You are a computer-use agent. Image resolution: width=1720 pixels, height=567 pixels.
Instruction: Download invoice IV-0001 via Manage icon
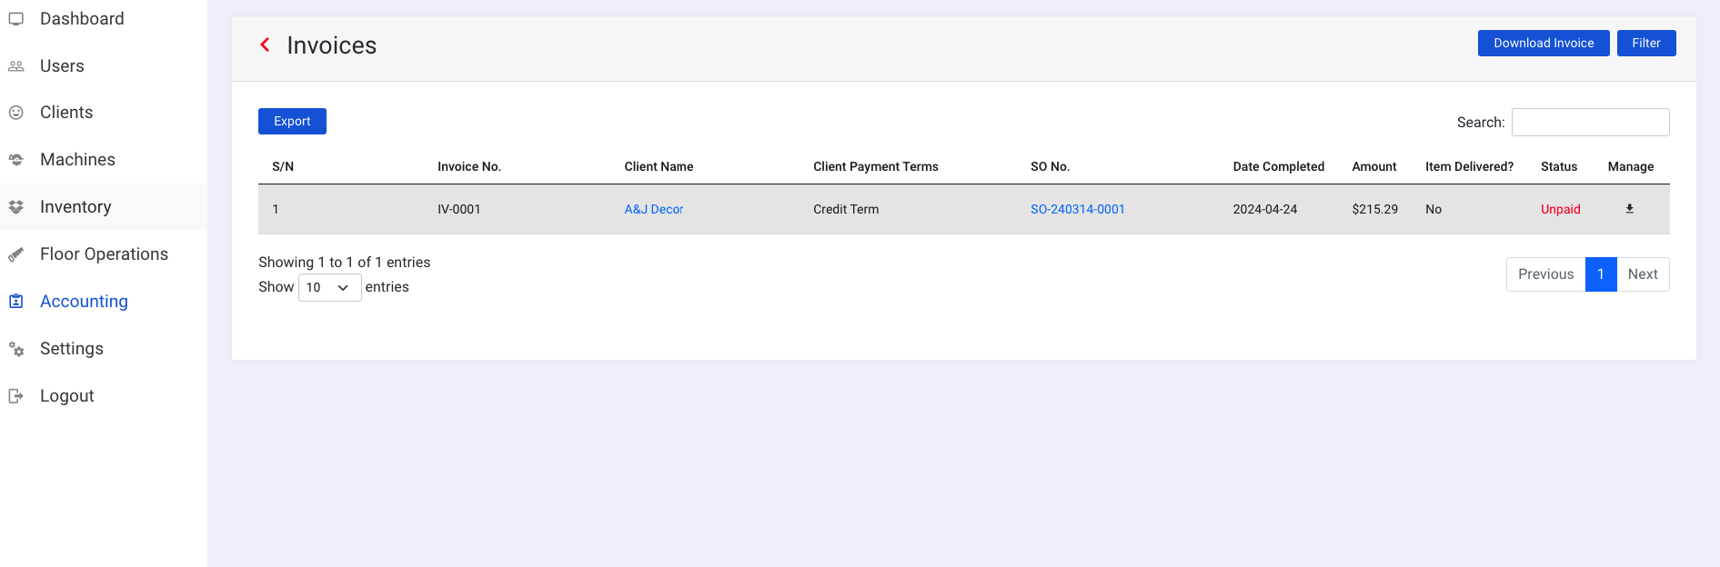click(x=1629, y=209)
